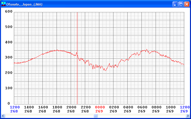Click the time label 1000
This screenshot has width=191, height=119.
pos(171,107)
